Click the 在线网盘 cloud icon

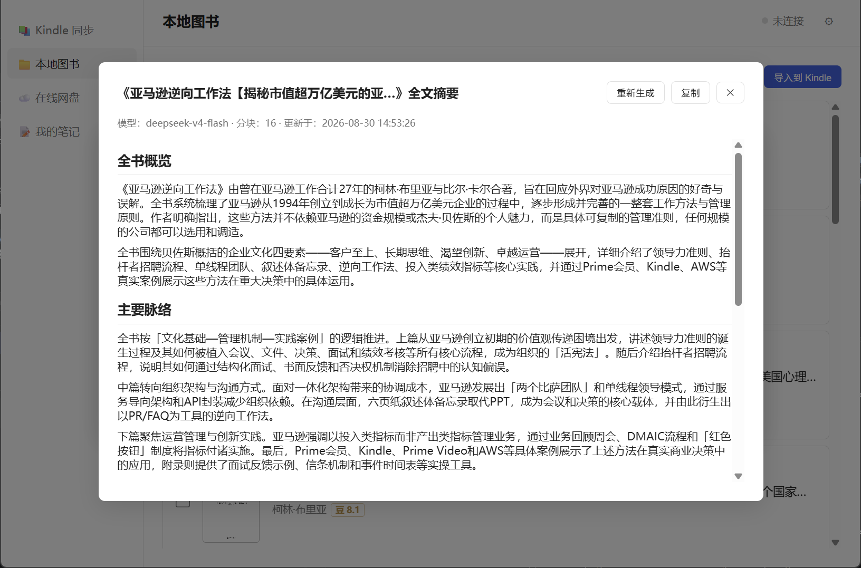pos(24,98)
